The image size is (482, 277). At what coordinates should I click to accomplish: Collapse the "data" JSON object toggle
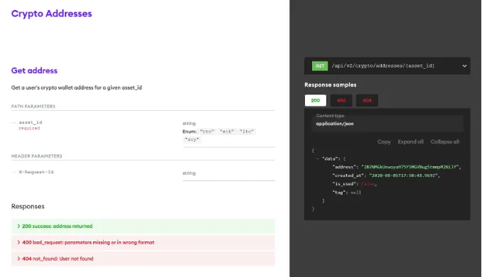tap(317, 159)
